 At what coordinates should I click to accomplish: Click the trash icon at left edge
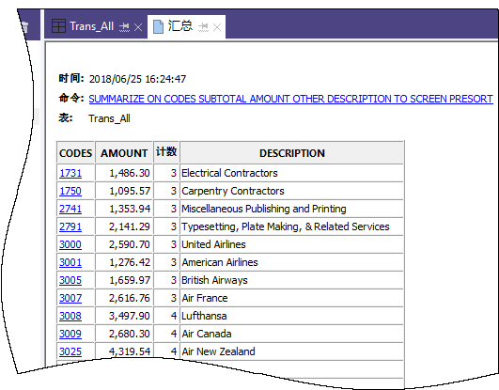(x=24, y=27)
